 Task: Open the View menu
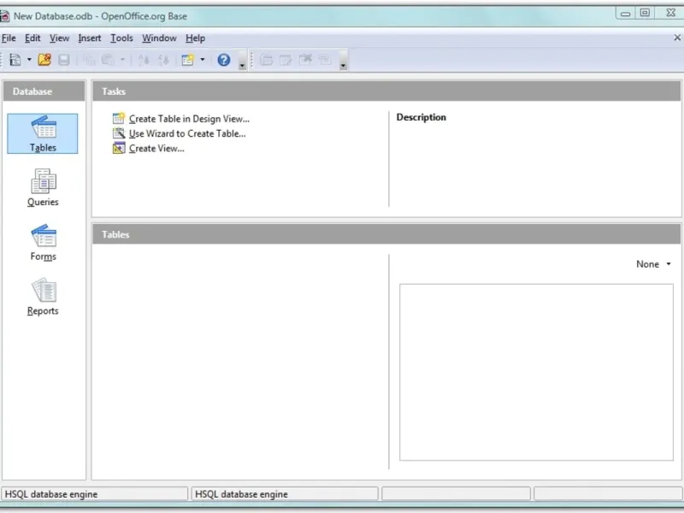pos(59,38)
